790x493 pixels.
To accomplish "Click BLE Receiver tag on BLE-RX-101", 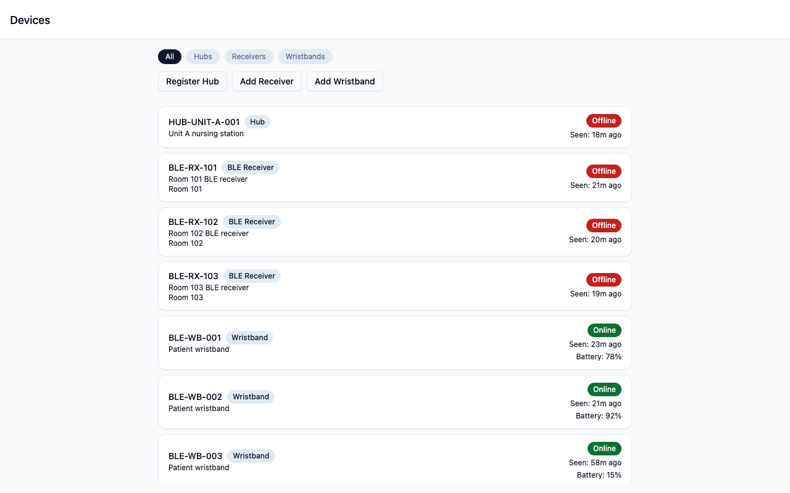I will [251, 168].
